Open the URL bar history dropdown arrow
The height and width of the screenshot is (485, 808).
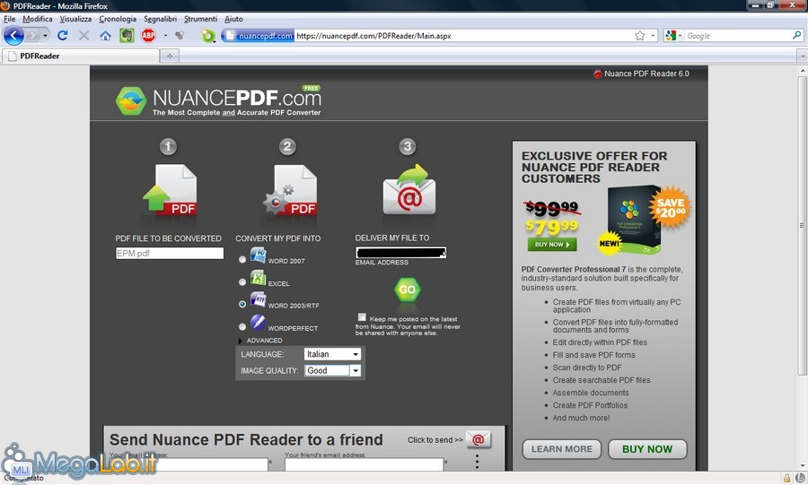click(653, 36)
